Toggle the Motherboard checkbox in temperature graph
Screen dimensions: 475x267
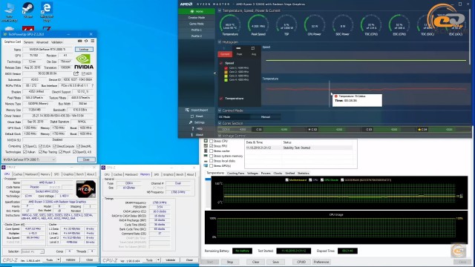(287, 179)
